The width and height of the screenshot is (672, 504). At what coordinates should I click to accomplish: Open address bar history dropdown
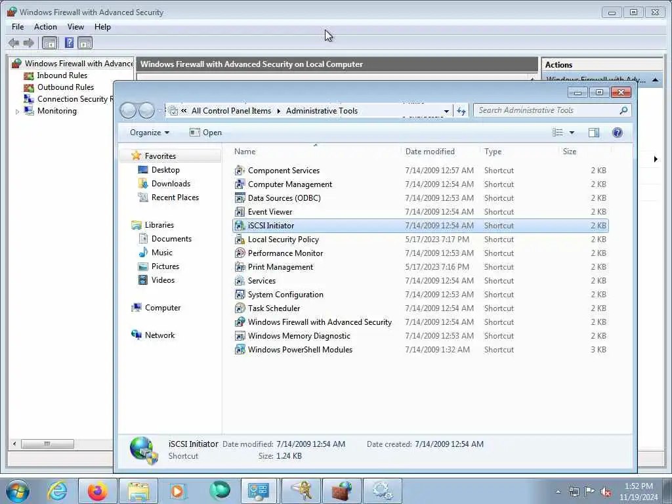tap(446, 111)
